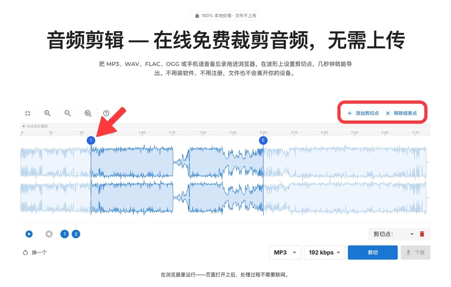Click the 下载 download button
This screenshot has height=287, width=451.
click(x=415, y=252)
